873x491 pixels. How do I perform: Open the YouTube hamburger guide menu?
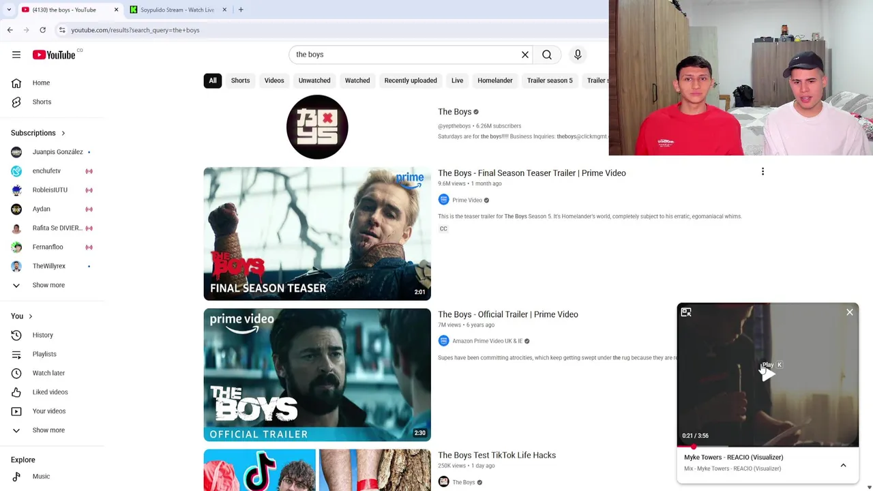pyautogui.click(x=16, y=55)
